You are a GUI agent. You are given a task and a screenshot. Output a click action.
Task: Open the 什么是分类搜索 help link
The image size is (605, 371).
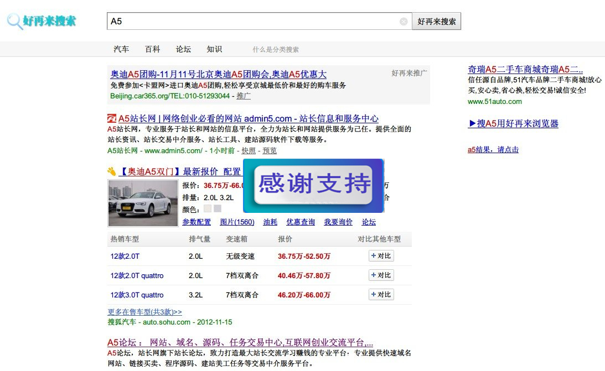pos(276,50)
